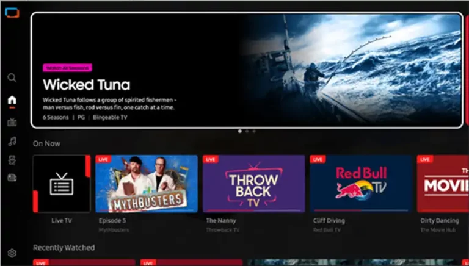Viewport: 469px width, 266px height.
Task: Click The Nanny program title
Action: click(221, 221)
